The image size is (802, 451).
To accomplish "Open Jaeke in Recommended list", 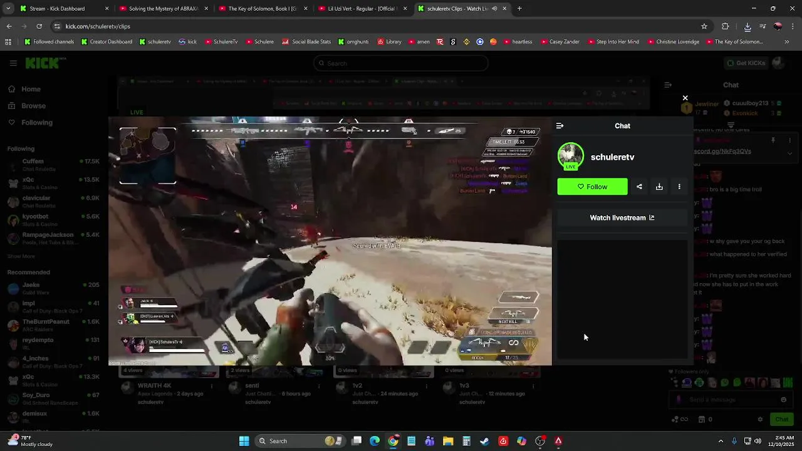I will [53, 289].
